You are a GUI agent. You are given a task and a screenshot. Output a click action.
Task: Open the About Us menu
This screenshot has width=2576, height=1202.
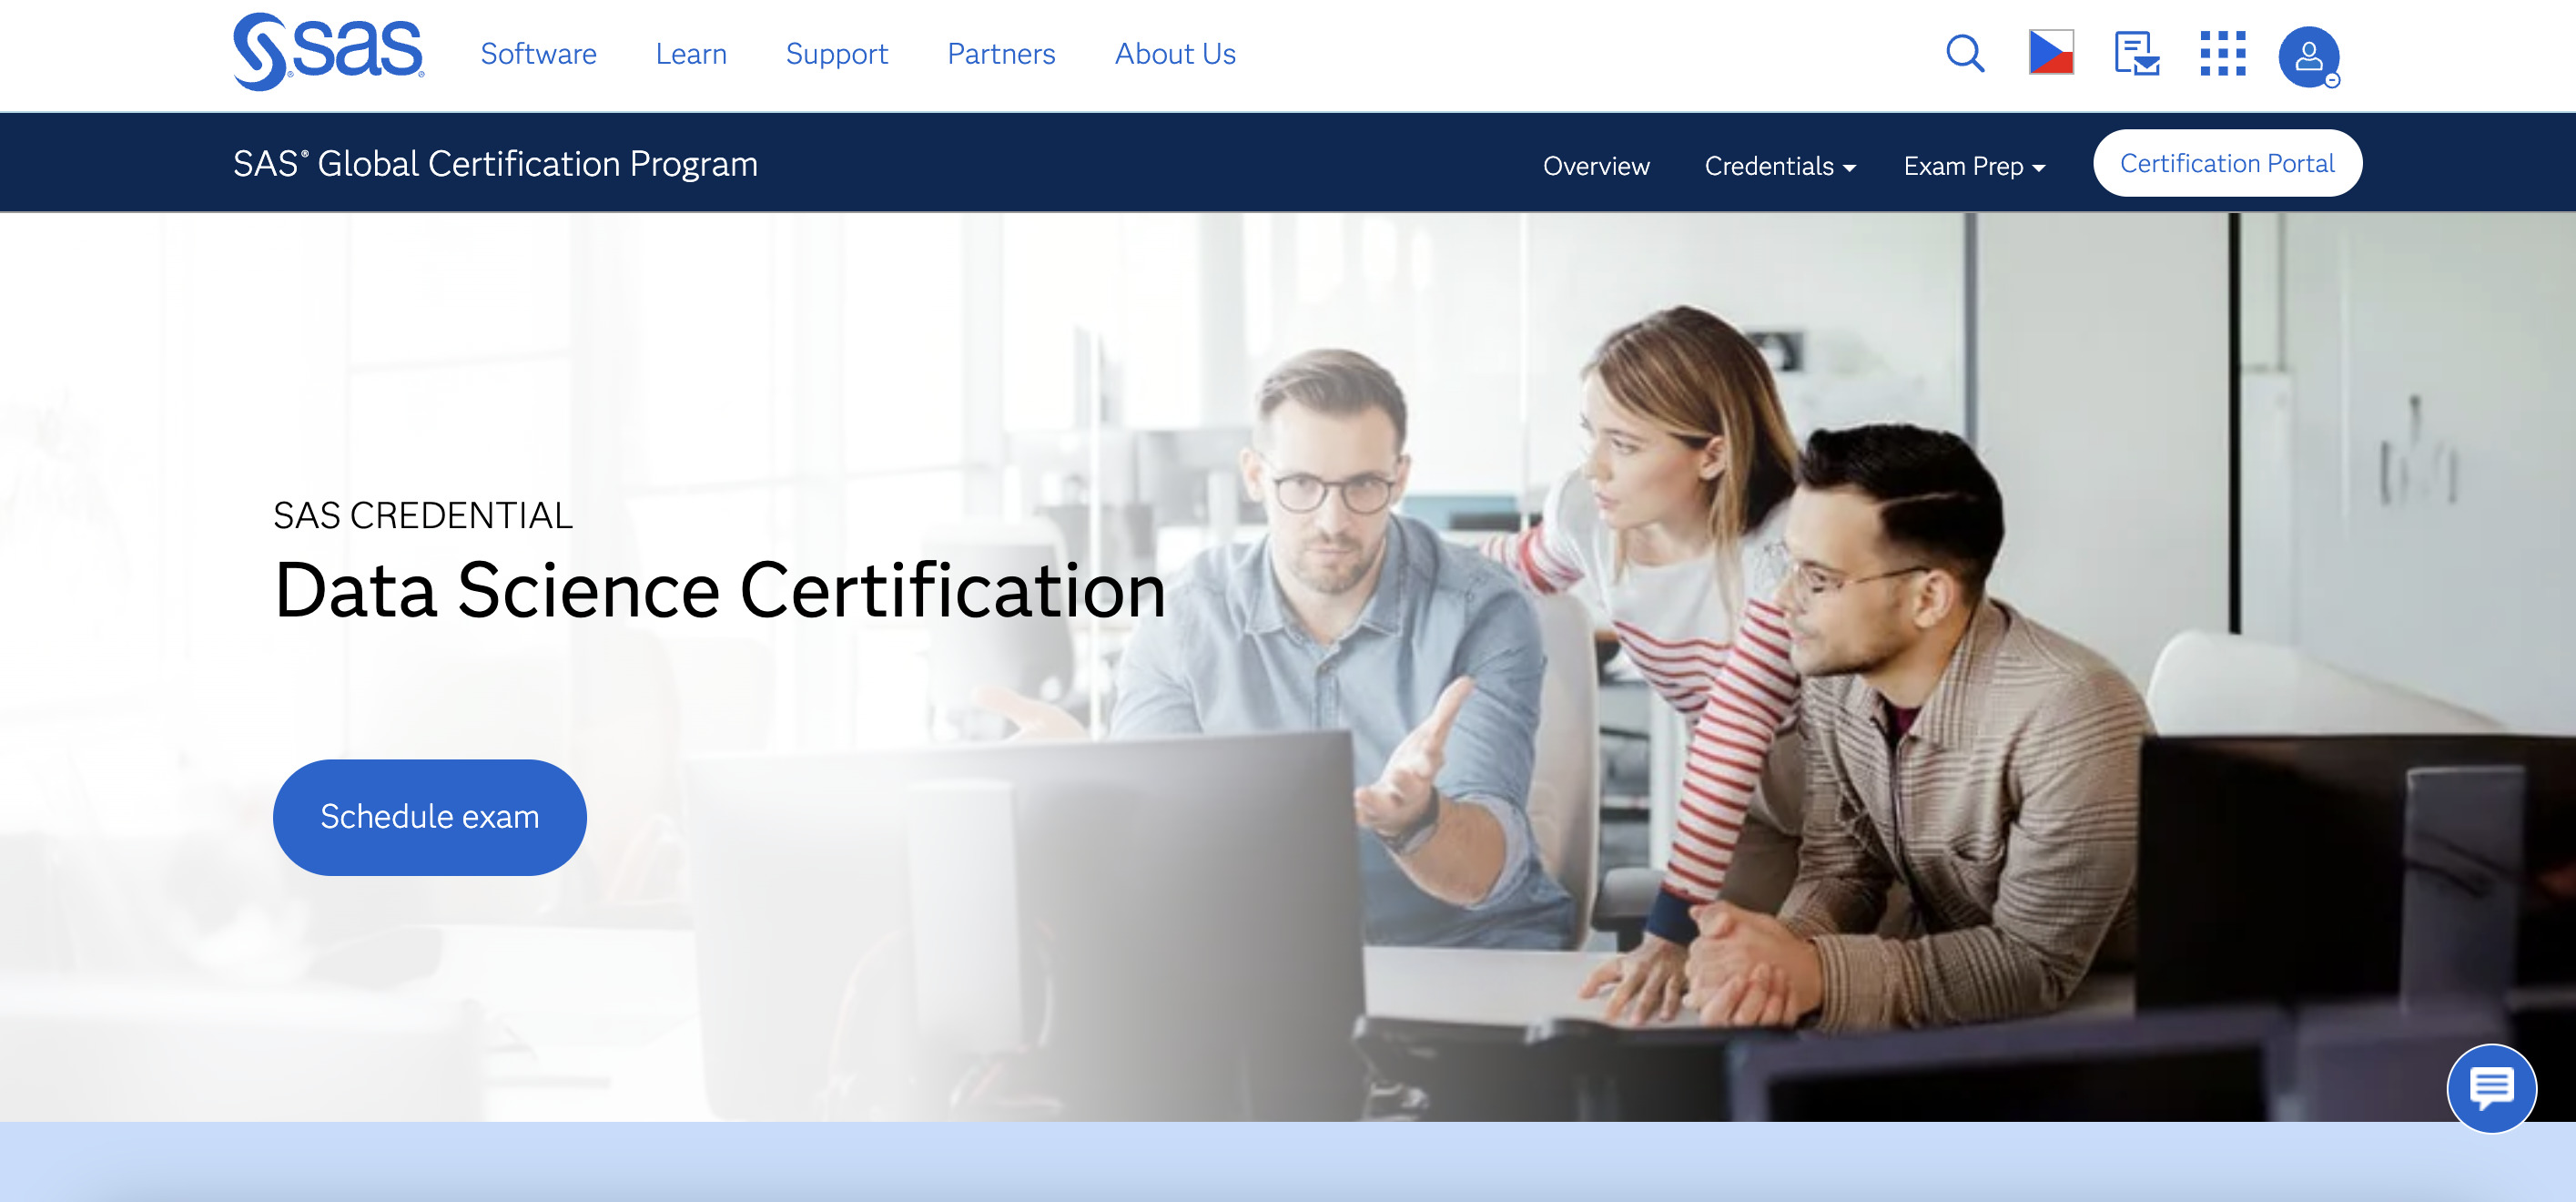tap(1175, 53)
